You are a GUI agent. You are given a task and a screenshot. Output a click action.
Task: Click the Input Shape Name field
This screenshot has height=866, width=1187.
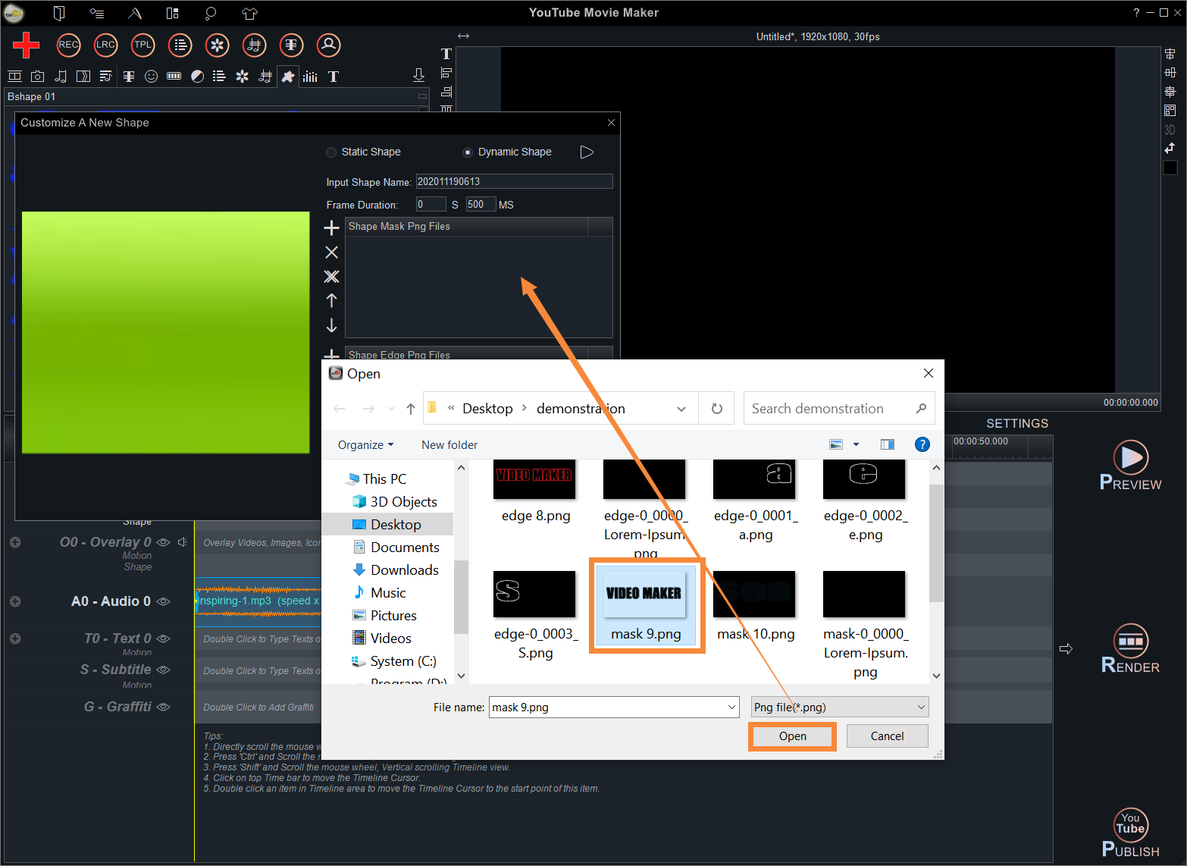point(514,181)
